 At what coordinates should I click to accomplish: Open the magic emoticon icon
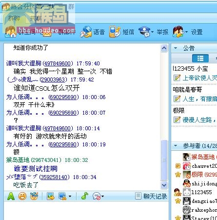point(34,196)
